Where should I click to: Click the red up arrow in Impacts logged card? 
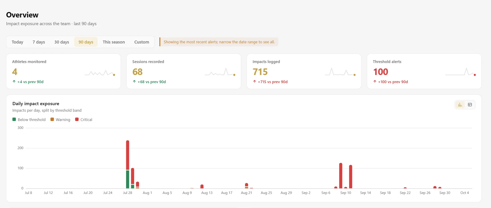254,82
